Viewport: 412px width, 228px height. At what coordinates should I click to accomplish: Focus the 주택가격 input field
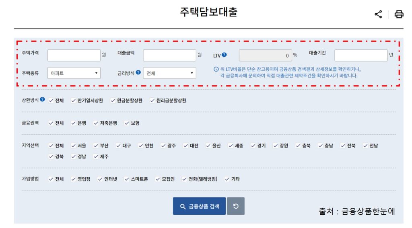[74, 55]
